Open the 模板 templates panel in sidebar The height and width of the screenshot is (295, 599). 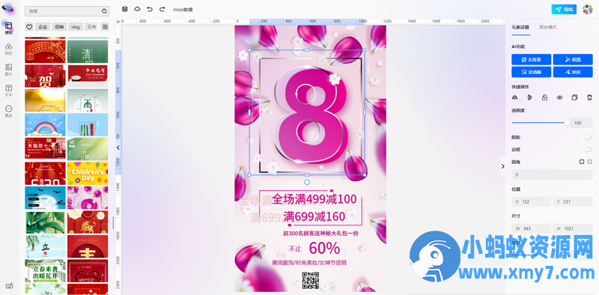(x=8, y=28)
